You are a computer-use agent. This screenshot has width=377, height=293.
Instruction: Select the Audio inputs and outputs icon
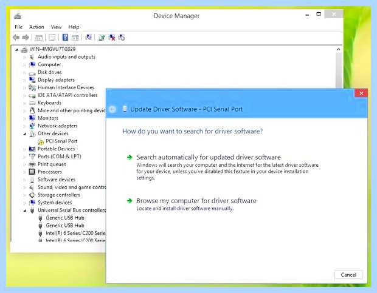pyautogui.click(x=32, y=57)
